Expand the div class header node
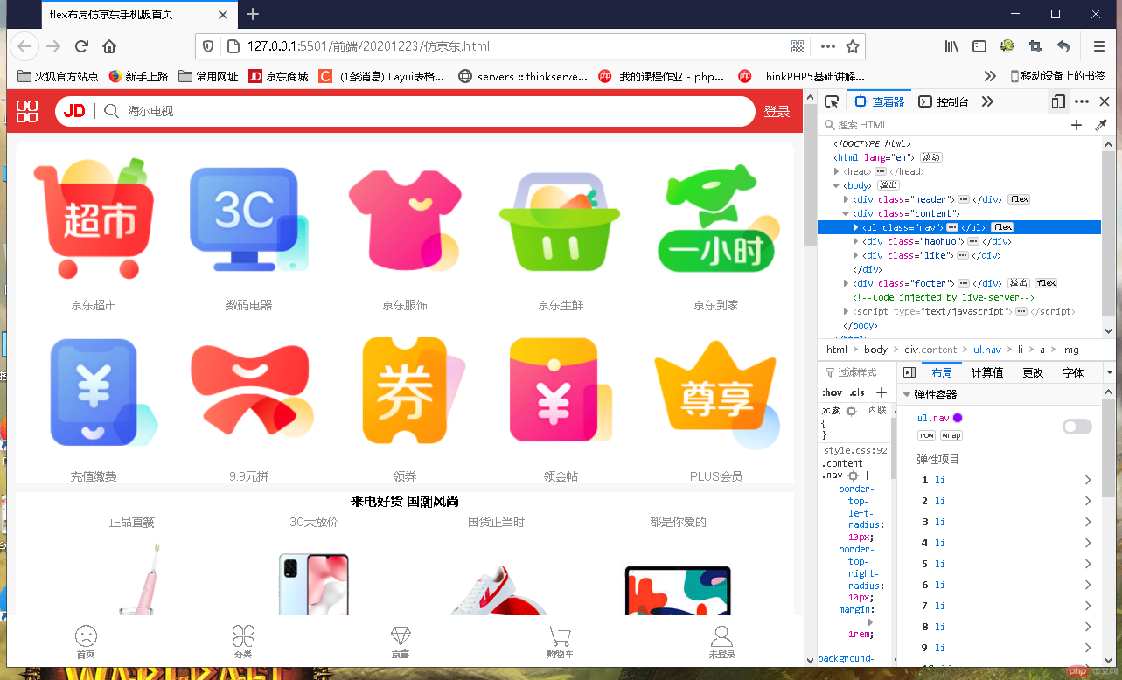The height and width of the screenshot is (680, 1122). tap(846, 199)
